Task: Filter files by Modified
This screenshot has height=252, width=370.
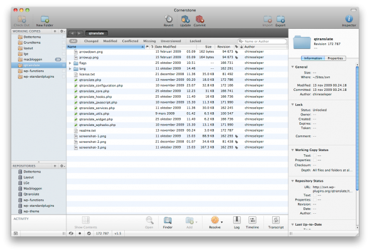Action: click(110, 41)
